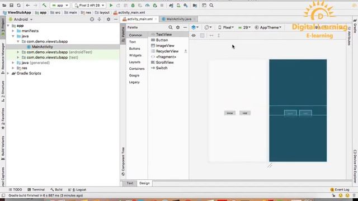The height and width of the screenshot is (201, 358).
Task: Open the SDK Manager icon
Action: [186, 5]
